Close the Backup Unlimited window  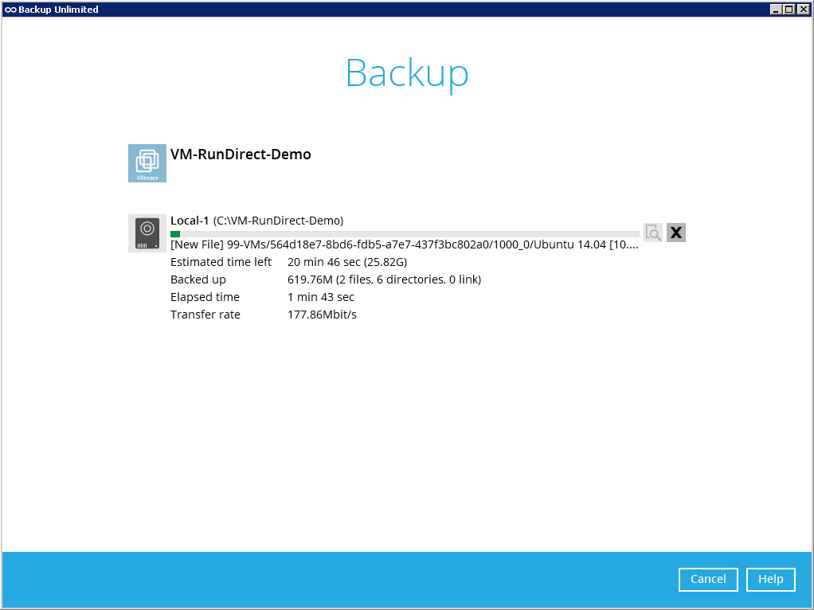803,10
